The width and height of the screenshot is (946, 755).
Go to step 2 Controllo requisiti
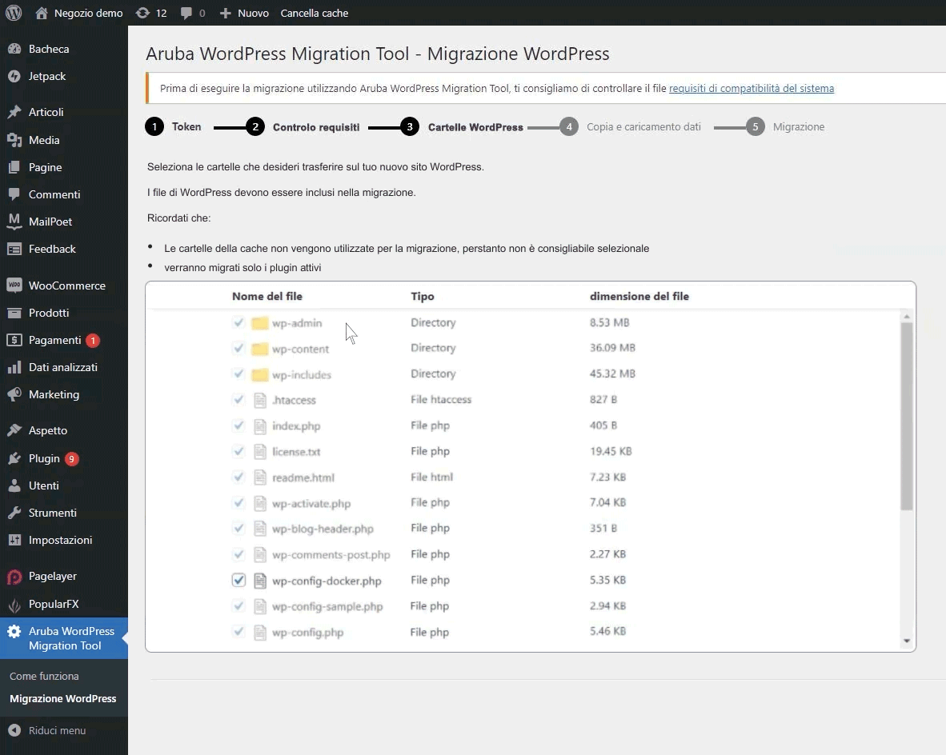(x=315, y=127)
